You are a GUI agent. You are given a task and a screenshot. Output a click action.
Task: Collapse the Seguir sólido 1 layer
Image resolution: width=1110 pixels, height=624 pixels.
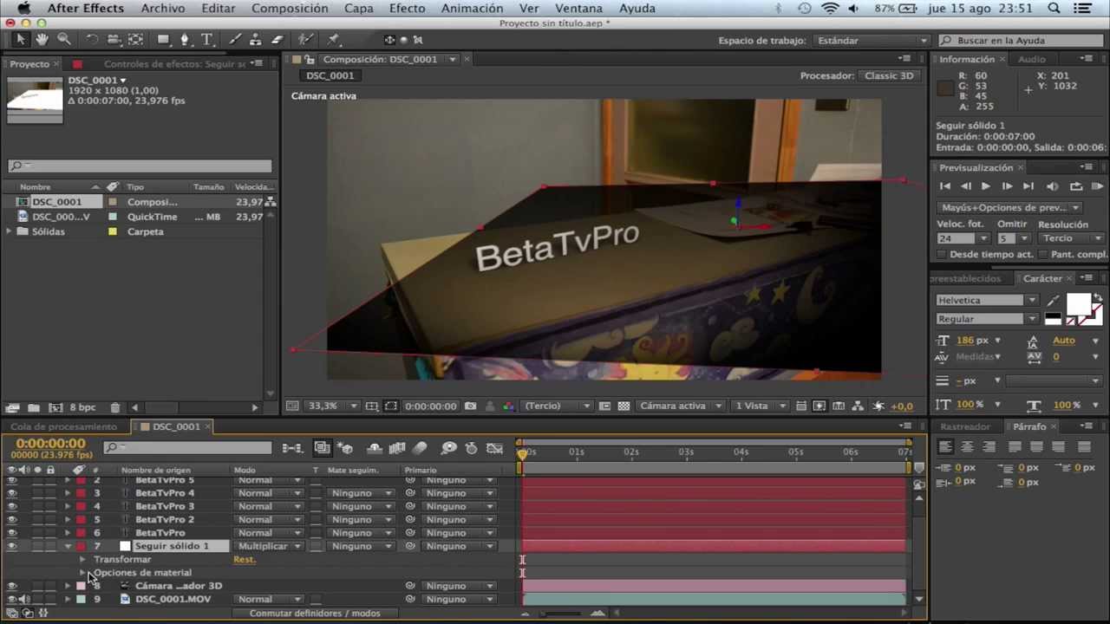coord(68,546)
